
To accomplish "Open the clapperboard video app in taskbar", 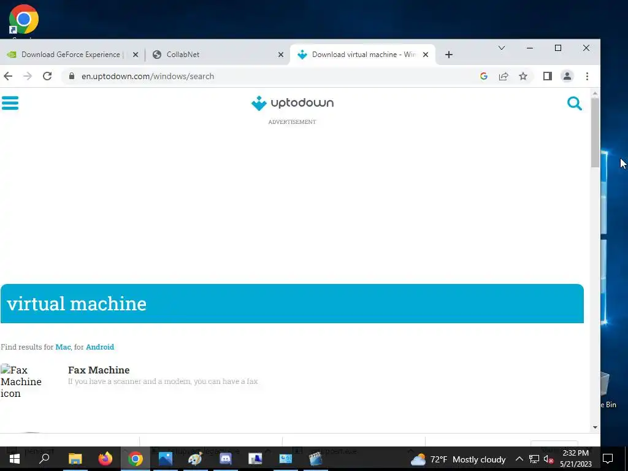I will 316,459.
